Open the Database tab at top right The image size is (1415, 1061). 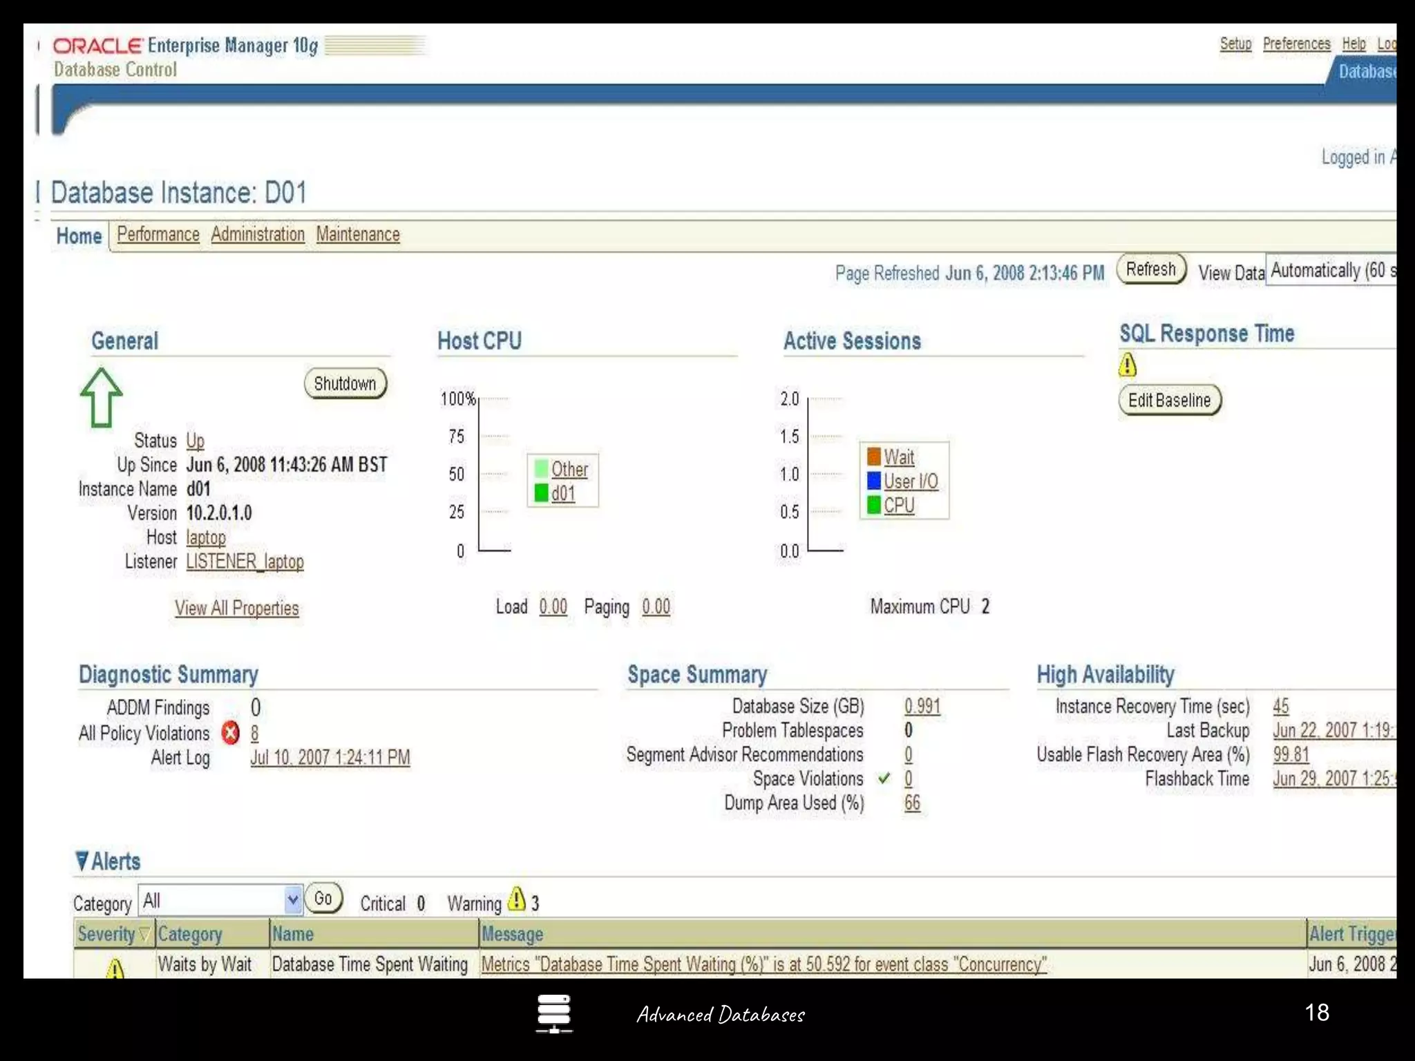pos(1367,71)
